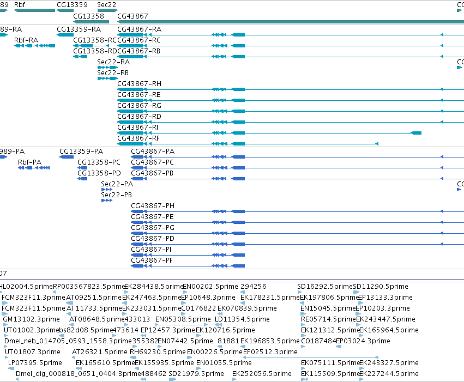Select EST label EN01055.5prime

point(224,363)
